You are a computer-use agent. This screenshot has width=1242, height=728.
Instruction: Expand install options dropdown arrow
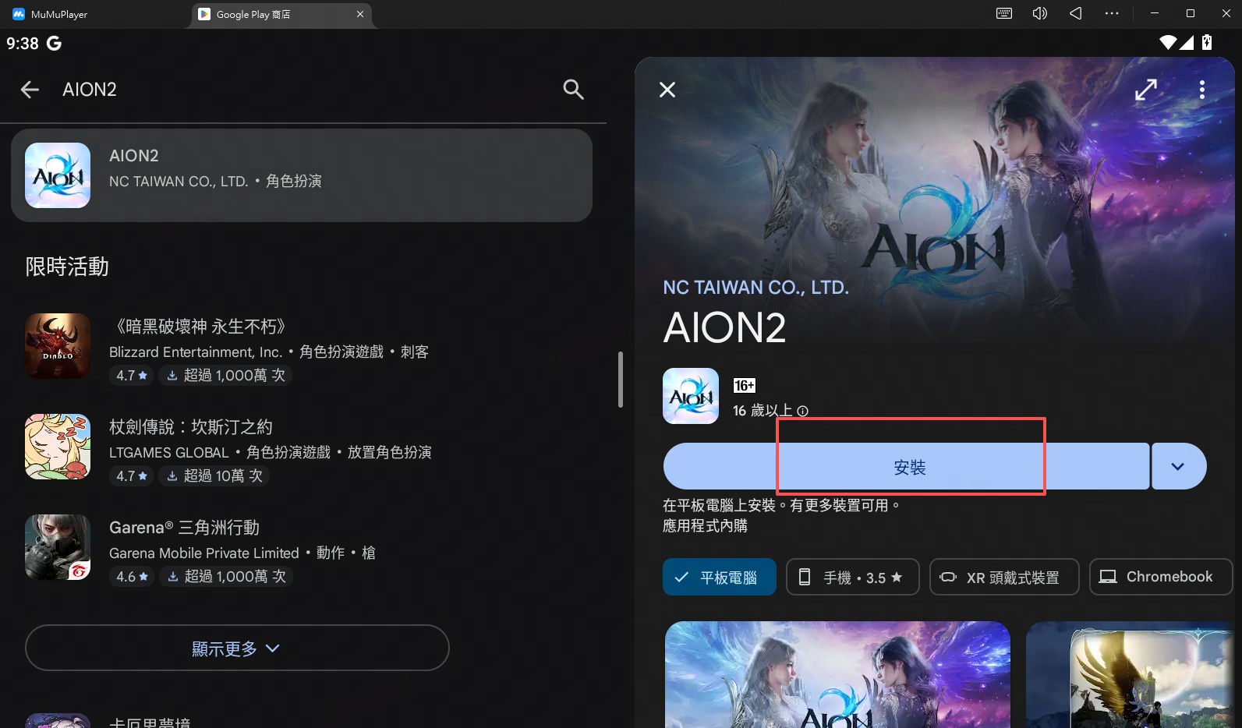(x=1178, y=466)
